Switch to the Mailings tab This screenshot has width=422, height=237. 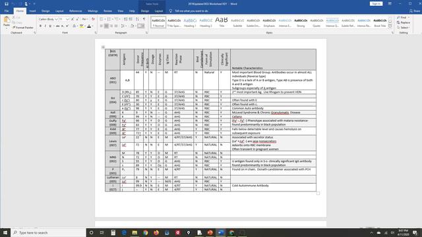click(93, 11)
